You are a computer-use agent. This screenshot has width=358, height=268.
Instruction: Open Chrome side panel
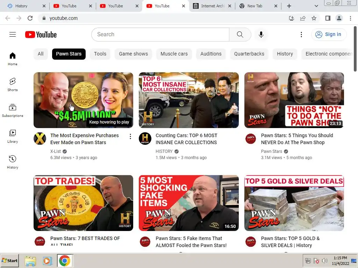328,18
